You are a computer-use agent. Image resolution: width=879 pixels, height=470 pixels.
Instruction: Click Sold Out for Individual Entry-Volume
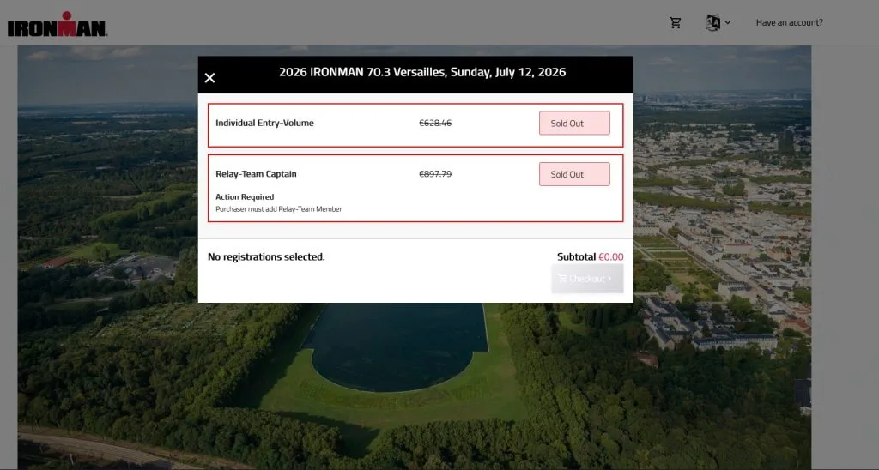[x=574, y=124]
